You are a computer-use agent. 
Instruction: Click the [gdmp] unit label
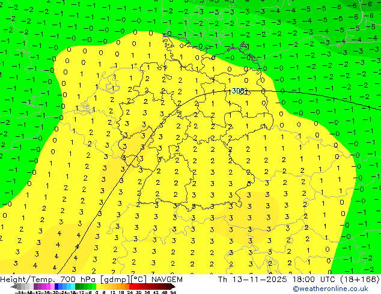(x=115, y=280)
